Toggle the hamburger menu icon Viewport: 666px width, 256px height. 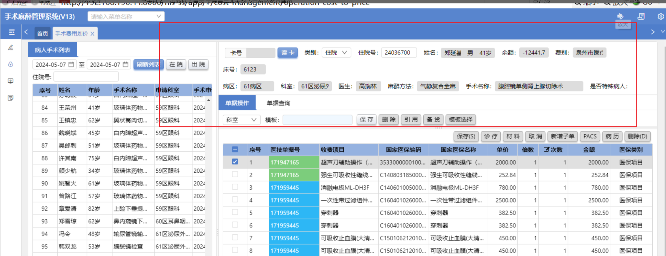[12, 32]
